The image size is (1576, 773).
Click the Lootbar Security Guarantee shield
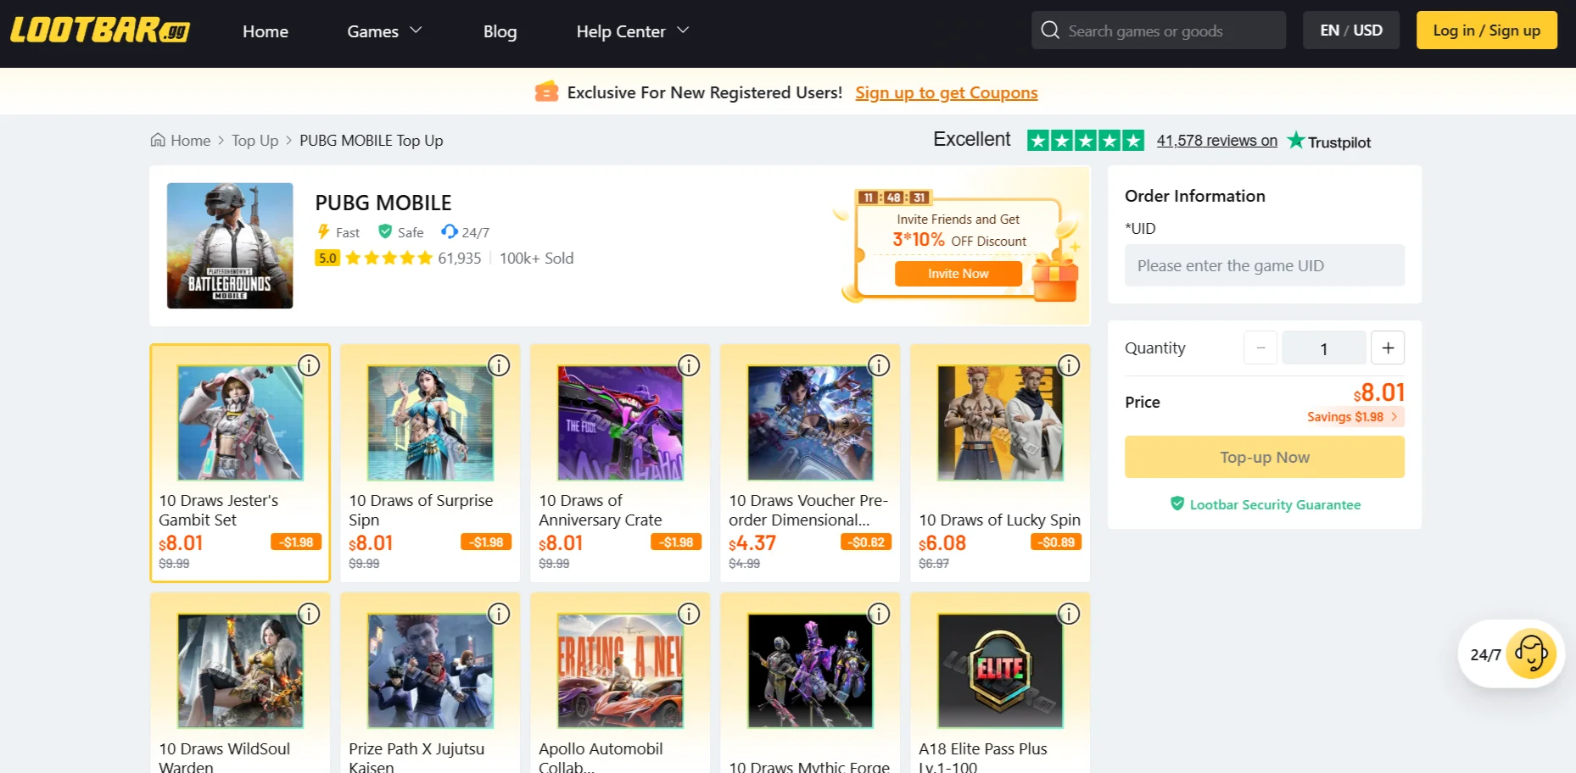click(1177, 503)
